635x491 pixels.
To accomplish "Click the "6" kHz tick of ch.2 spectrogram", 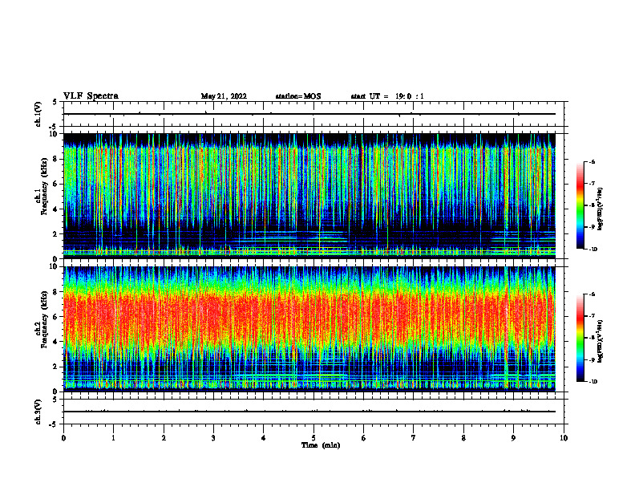I will (55, 316).
